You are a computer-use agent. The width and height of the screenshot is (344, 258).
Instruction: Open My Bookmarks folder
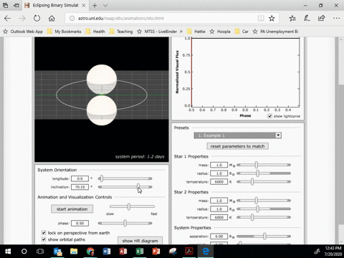coord(64,32)
